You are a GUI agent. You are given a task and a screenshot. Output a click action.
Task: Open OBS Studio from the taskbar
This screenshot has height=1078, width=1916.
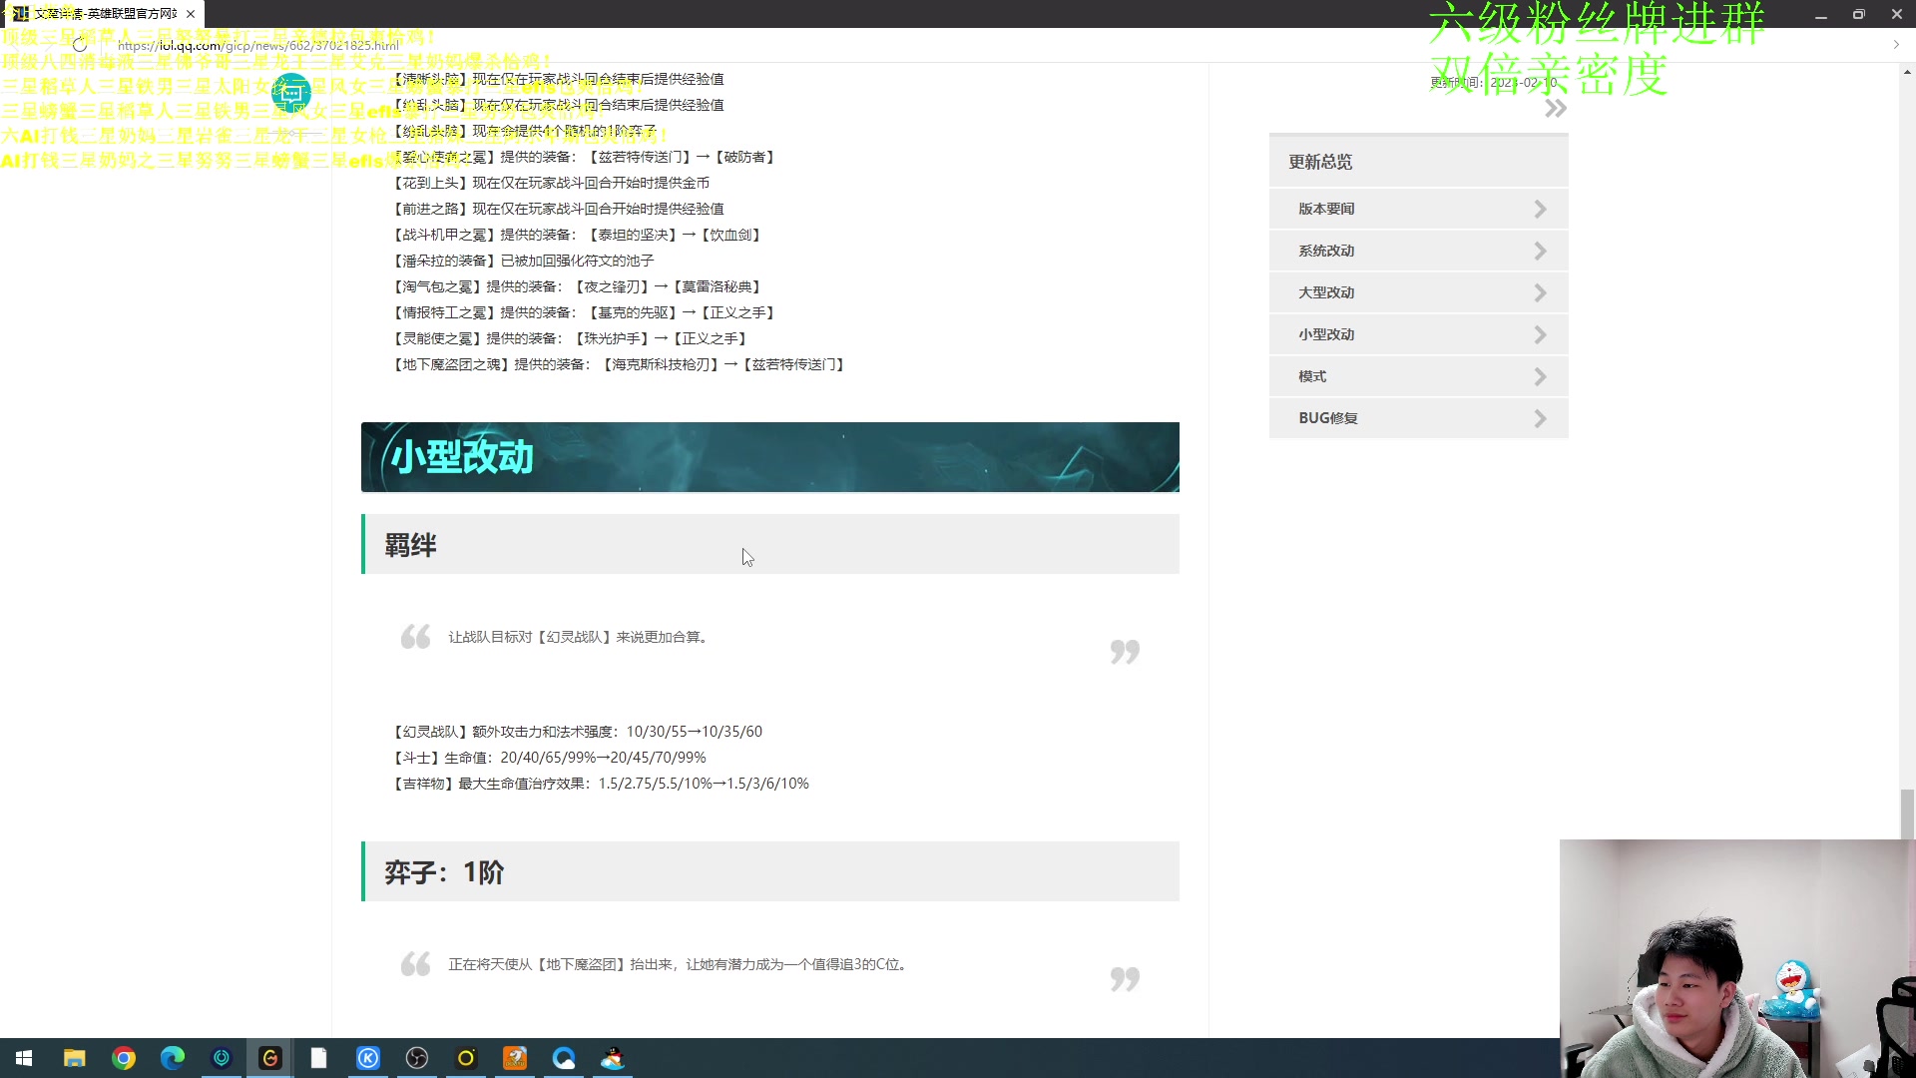416,1057
